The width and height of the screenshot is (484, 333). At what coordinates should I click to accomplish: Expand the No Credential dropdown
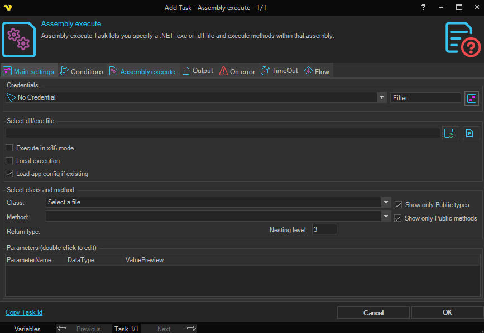(x=381, y=97)
